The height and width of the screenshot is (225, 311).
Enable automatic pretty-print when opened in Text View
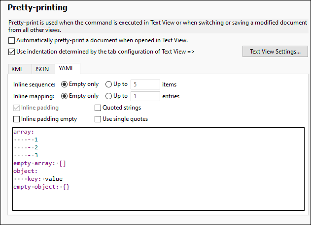tap(12, 40)
